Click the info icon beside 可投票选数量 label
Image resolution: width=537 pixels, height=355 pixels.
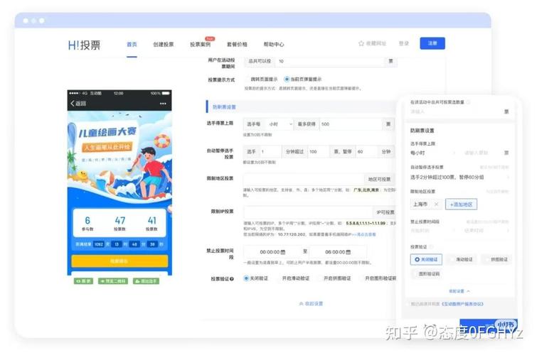tap(468, 102)
